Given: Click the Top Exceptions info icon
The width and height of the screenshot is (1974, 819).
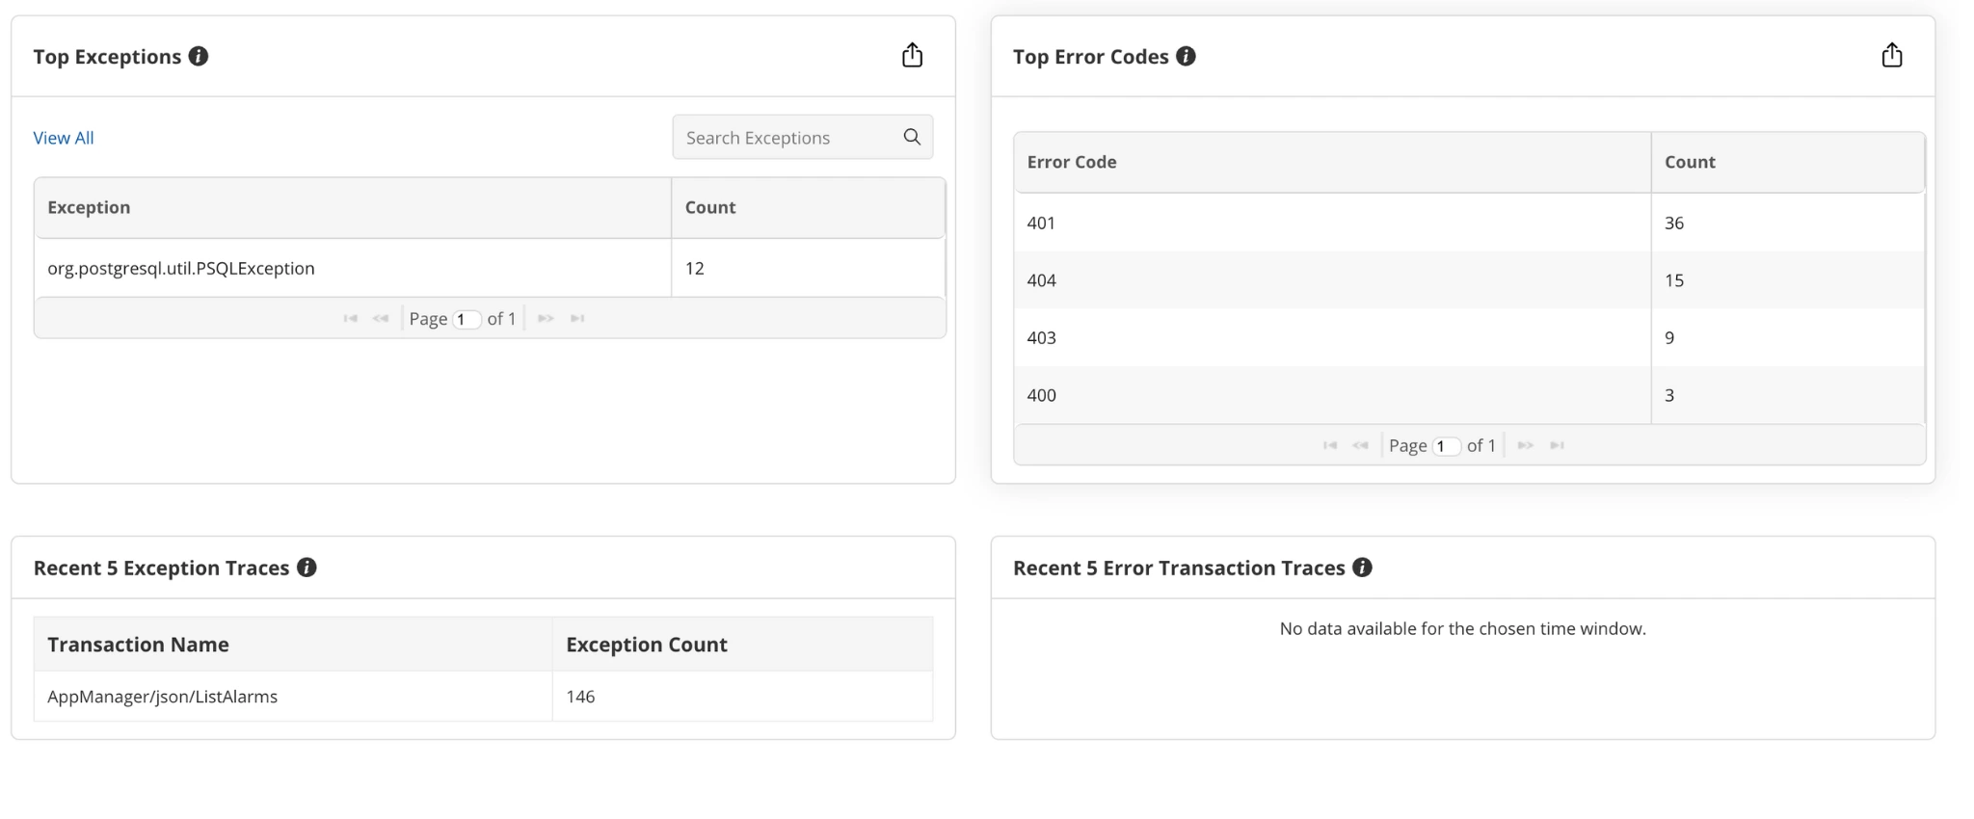Looking at the screenshot, I should (199, 57).
